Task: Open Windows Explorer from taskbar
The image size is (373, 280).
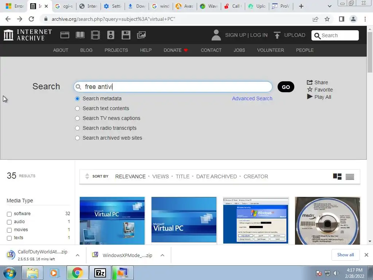Action: click(x=32, y=273)
